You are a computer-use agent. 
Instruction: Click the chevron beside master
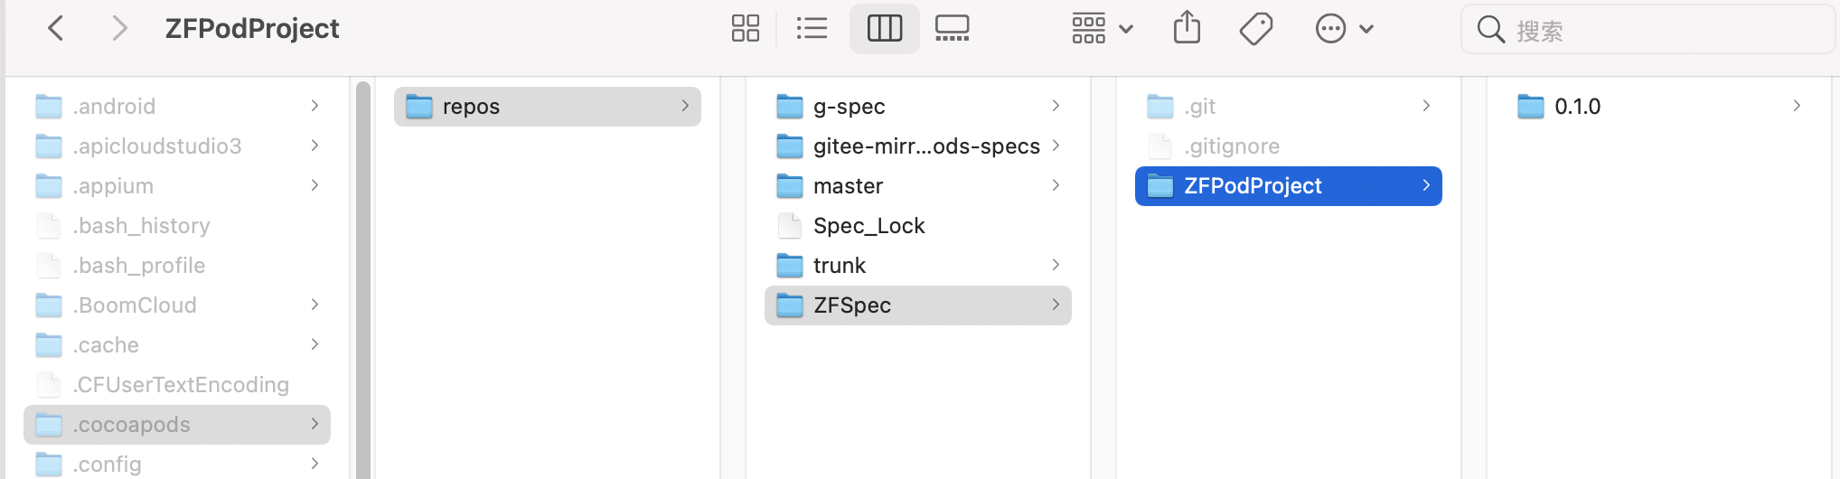tap(1056, 185)
